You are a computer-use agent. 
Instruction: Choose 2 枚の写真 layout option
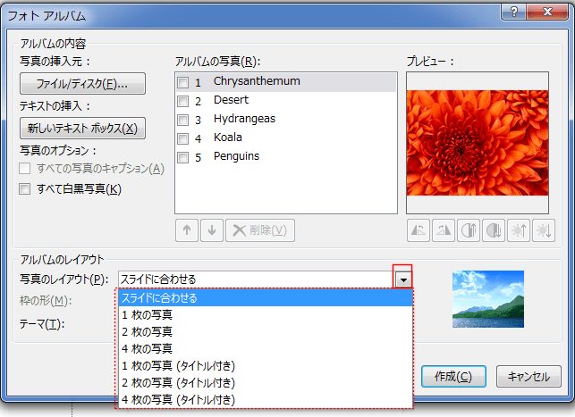click(x=266, y=331)
